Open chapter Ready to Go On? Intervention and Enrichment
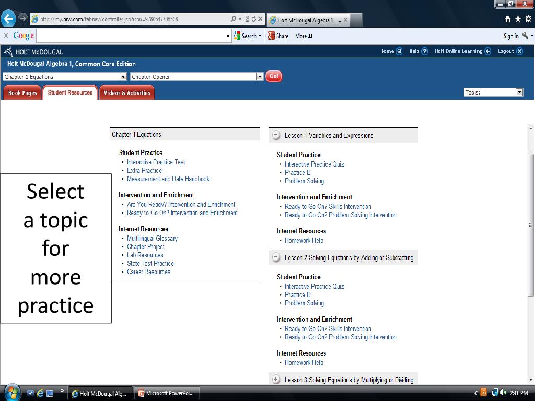Viewport: 535px width, 401px height. tap(182, 213)
